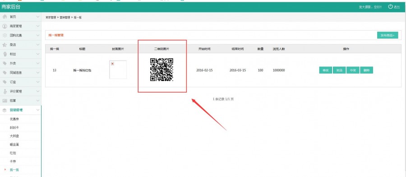Open 大转盘 submenu item
The height and width of the screenshot is (177, 406).
pyautogui.click(x=14, y=136)
